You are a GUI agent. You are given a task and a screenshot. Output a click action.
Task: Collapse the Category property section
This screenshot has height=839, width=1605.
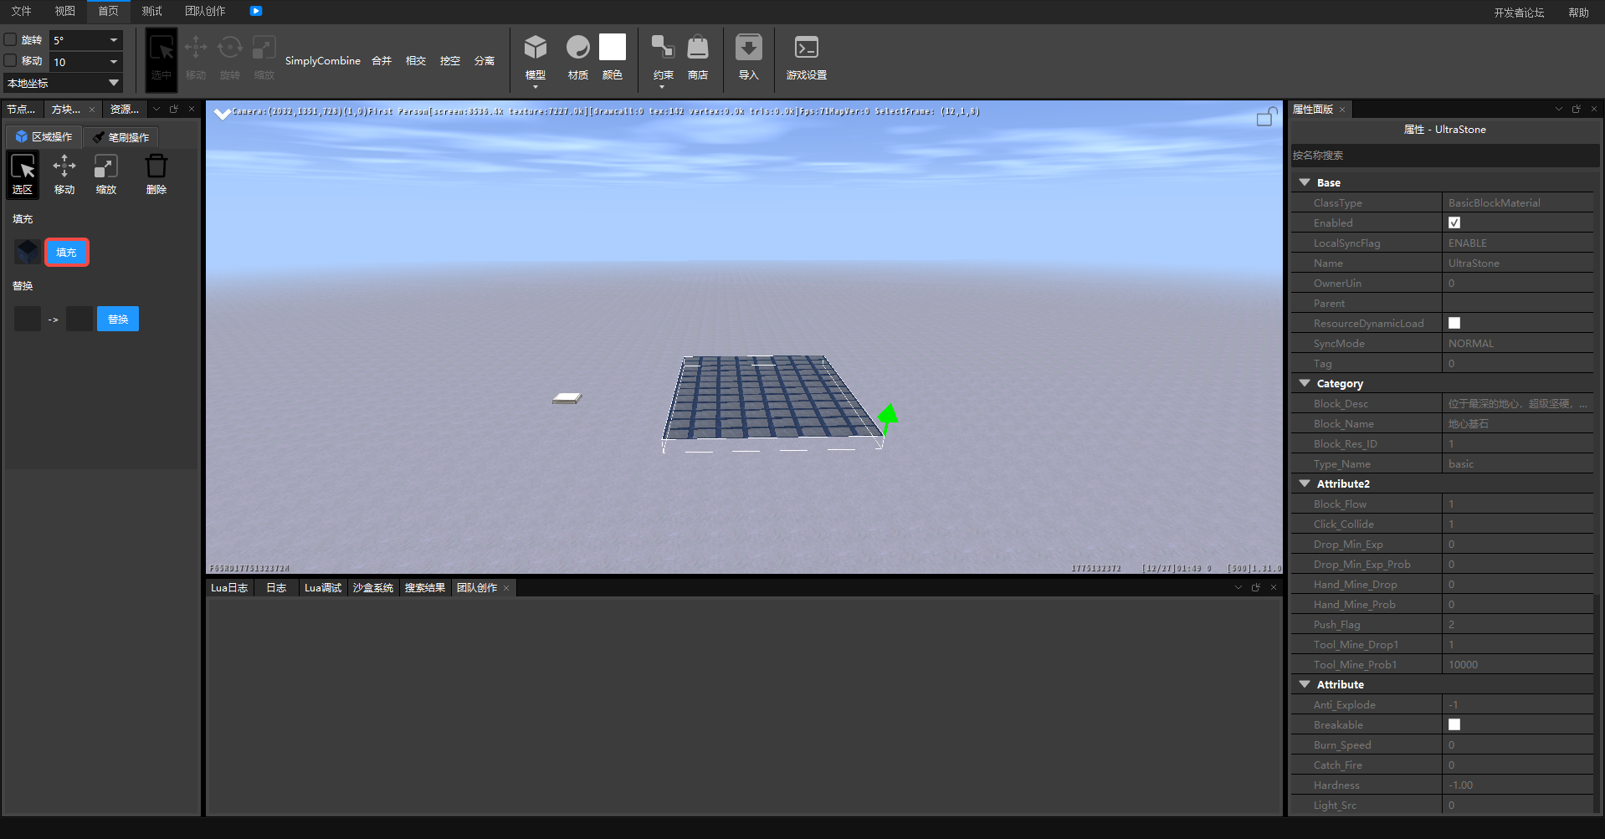[1305, 383]
